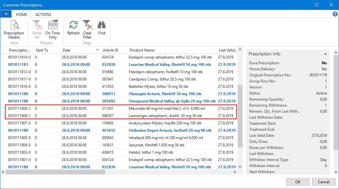
Task: Toggle the On Time Only filter
Action: pyautogui.click(x=52, y=30)
